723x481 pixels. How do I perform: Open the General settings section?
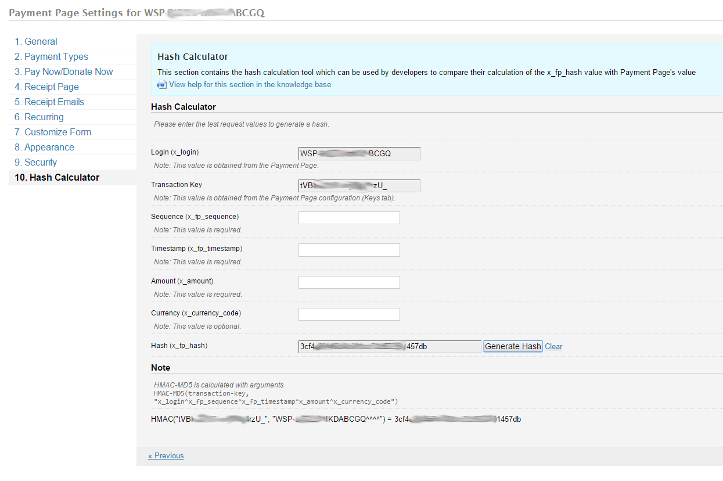click(x=35, y=41)
